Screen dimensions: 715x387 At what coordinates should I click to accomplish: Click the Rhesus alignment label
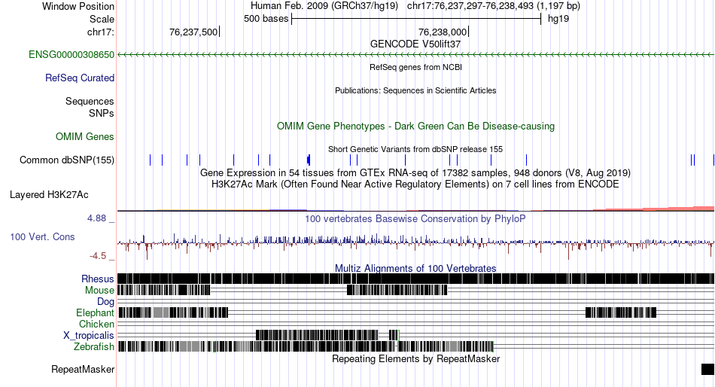tap(98, 279)
